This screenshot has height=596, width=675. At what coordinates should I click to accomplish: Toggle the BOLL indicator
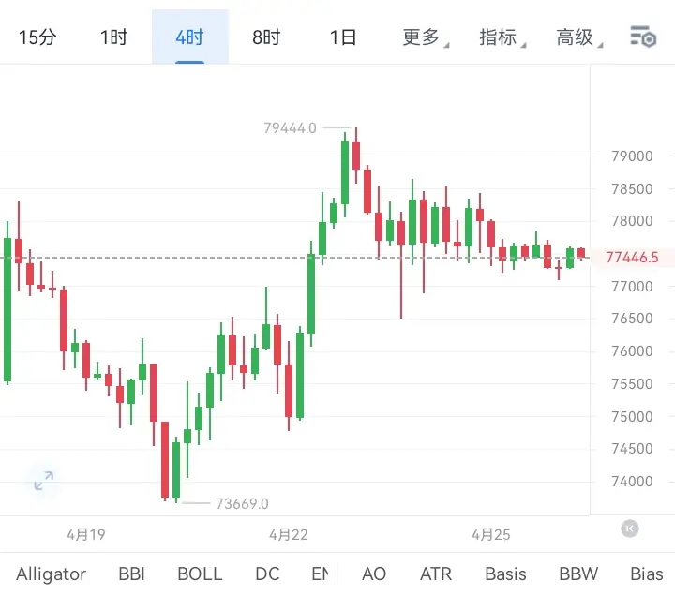click(200, 574)
